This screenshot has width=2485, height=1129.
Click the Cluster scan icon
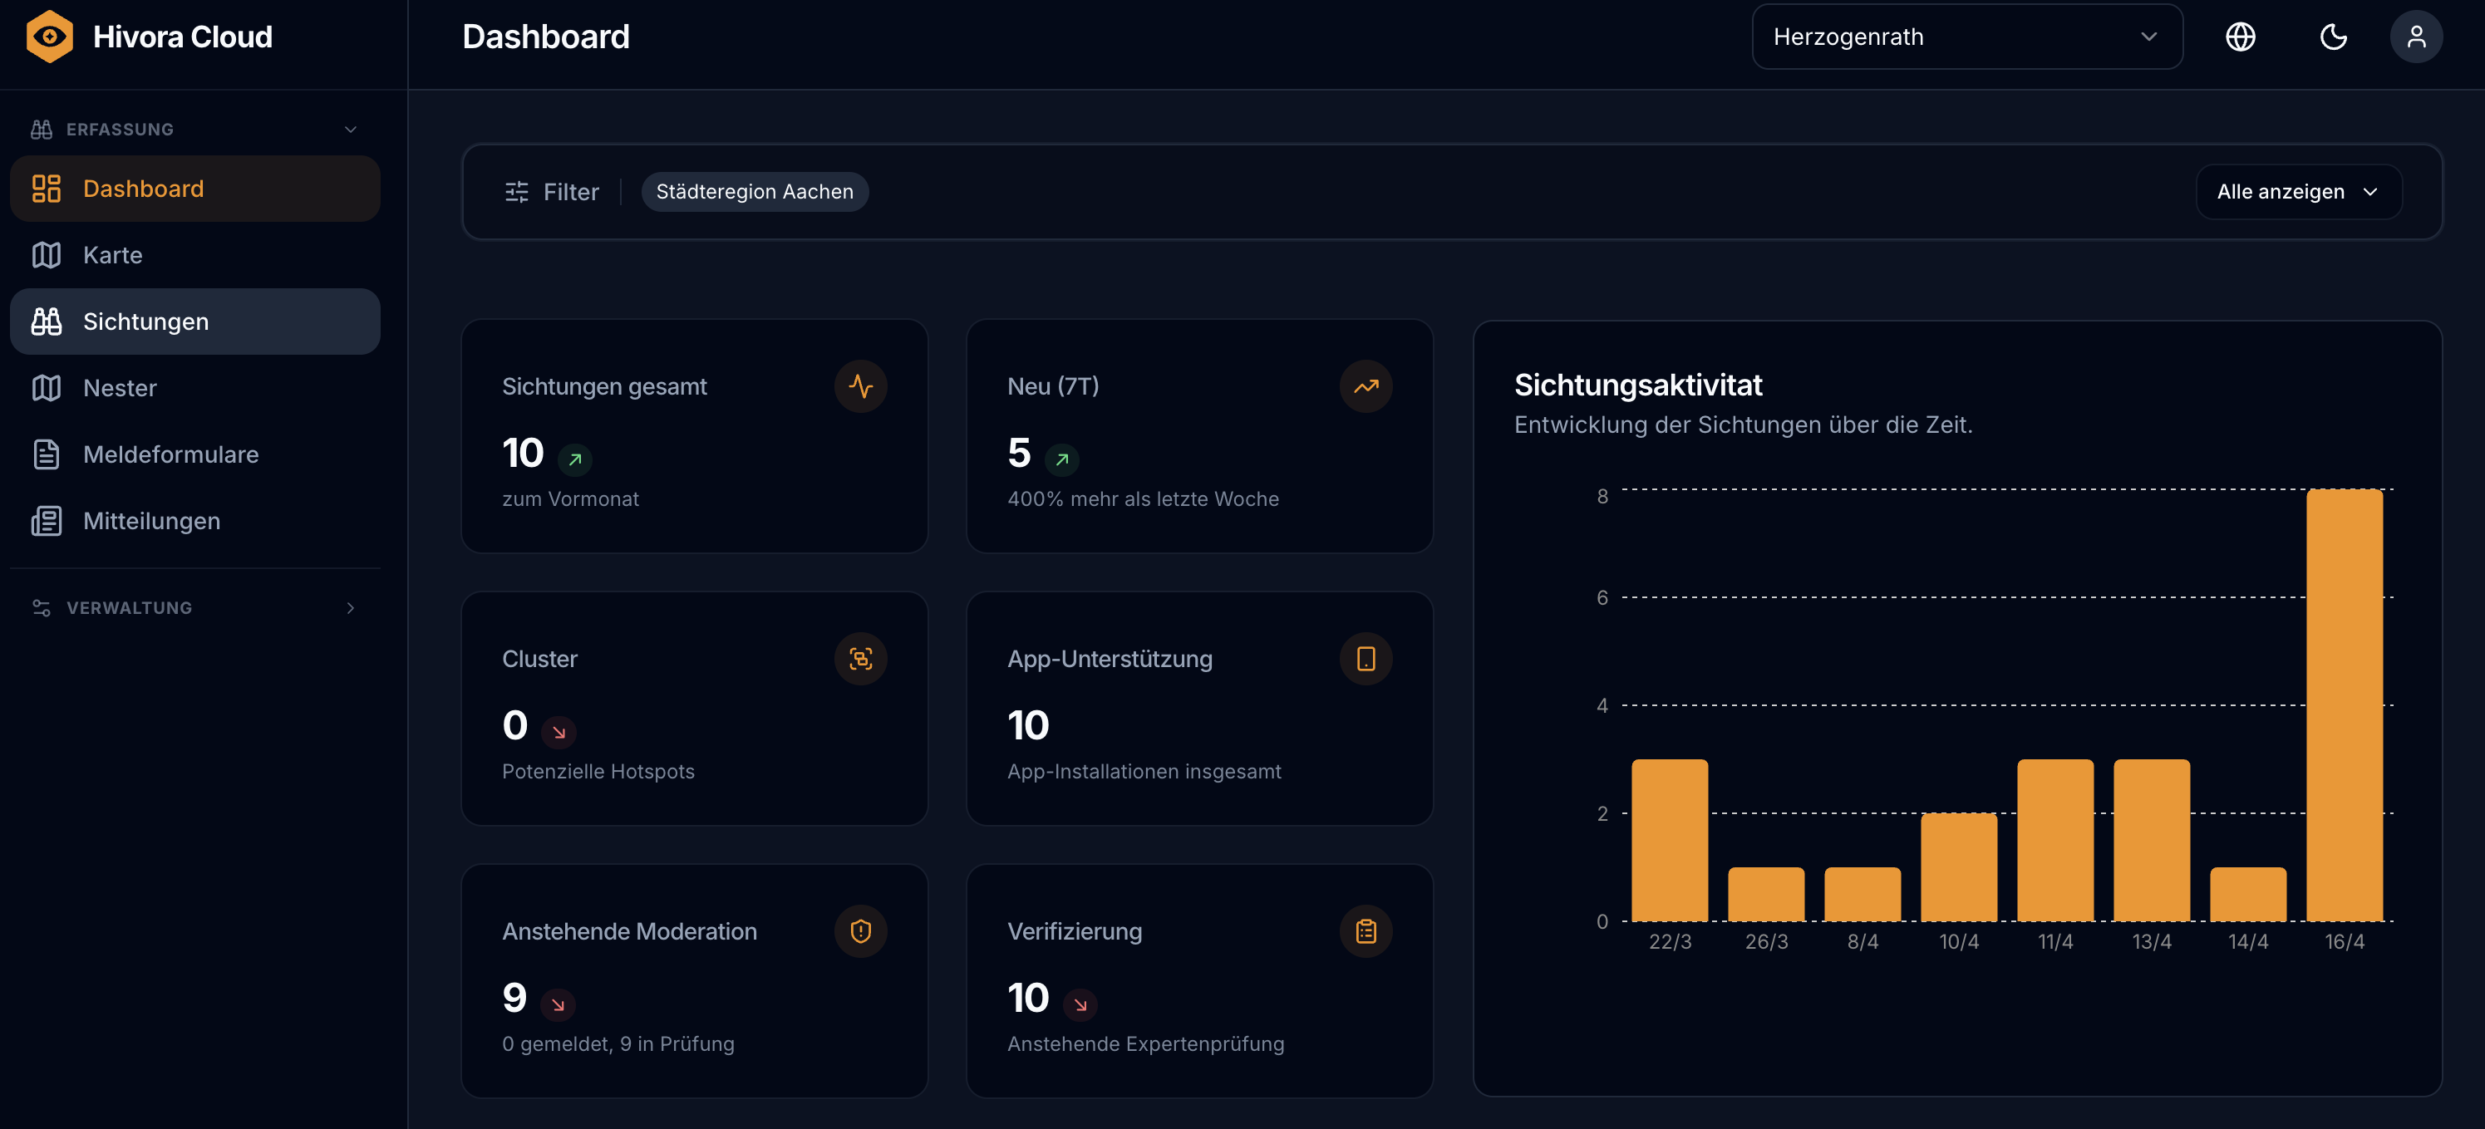tap(860, 659)
